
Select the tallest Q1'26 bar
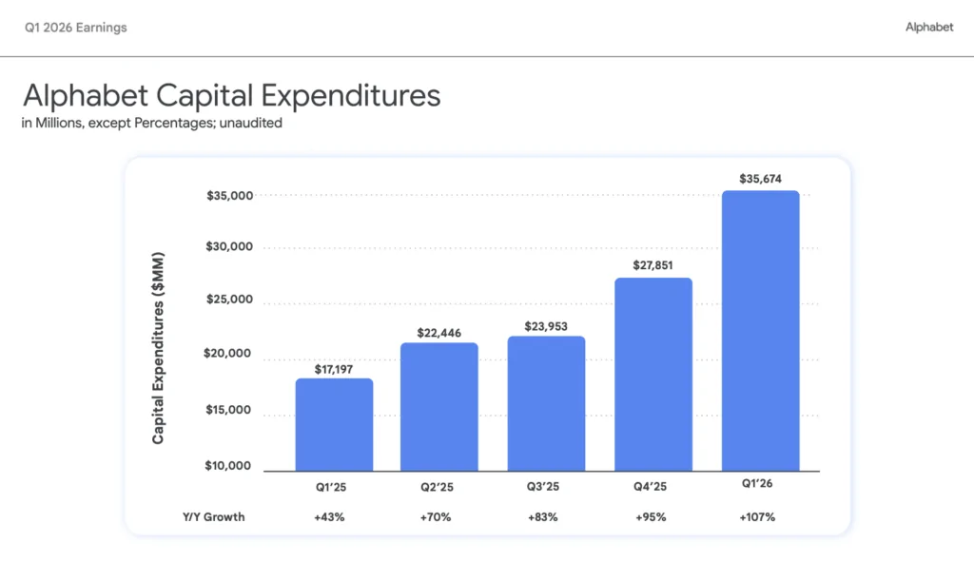760,331
